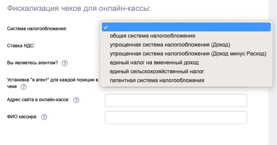Click 'Вы являетесь агентом?' label text
The height and width of the screenshot is (145, 277).
pos(33,63)
